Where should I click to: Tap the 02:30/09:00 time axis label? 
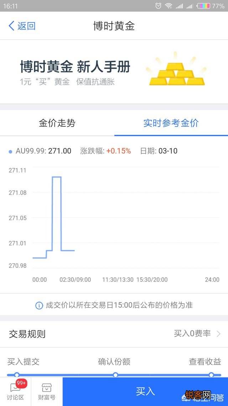point(75,280)
